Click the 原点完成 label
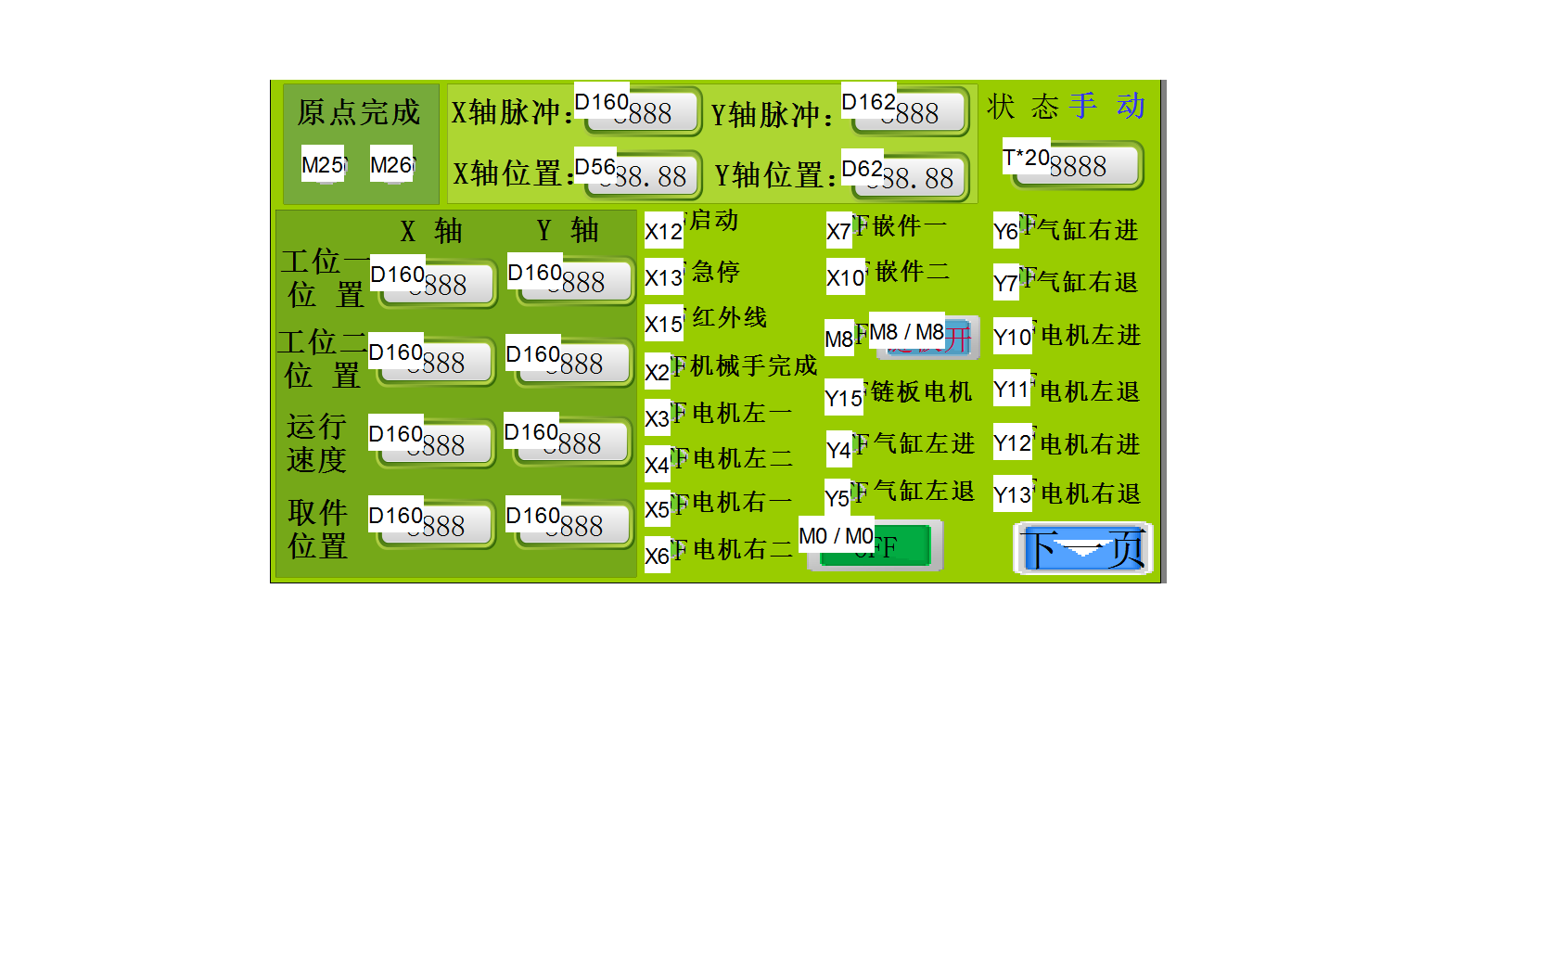 (x=359, y=112)
